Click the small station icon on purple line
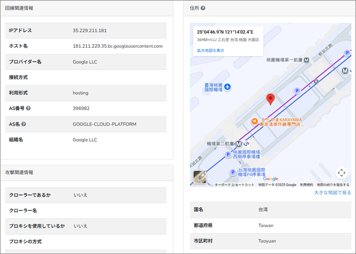Image resolution: width=356 pixels, height=254 pixels. (x=316, y=81)
